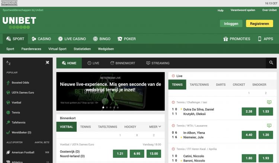
Task: Click the Wereldbeker (D) icon
Action: (8, 132)
